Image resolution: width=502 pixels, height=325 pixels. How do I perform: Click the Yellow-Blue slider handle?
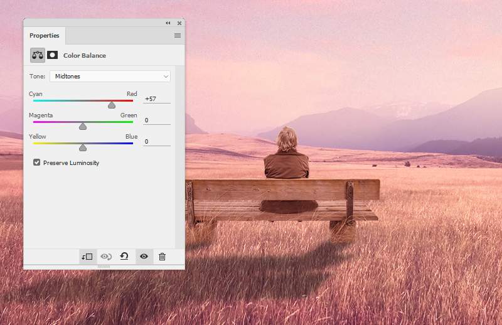point(83,148)
